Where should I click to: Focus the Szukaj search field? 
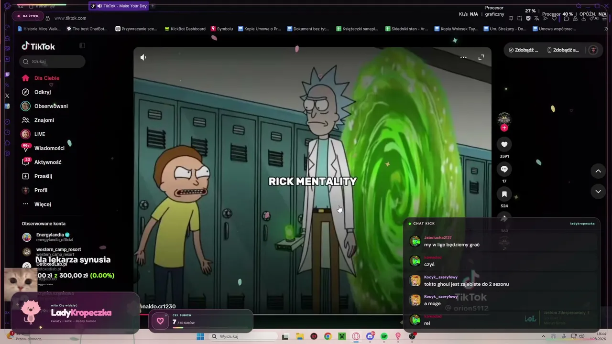[53, 61]
